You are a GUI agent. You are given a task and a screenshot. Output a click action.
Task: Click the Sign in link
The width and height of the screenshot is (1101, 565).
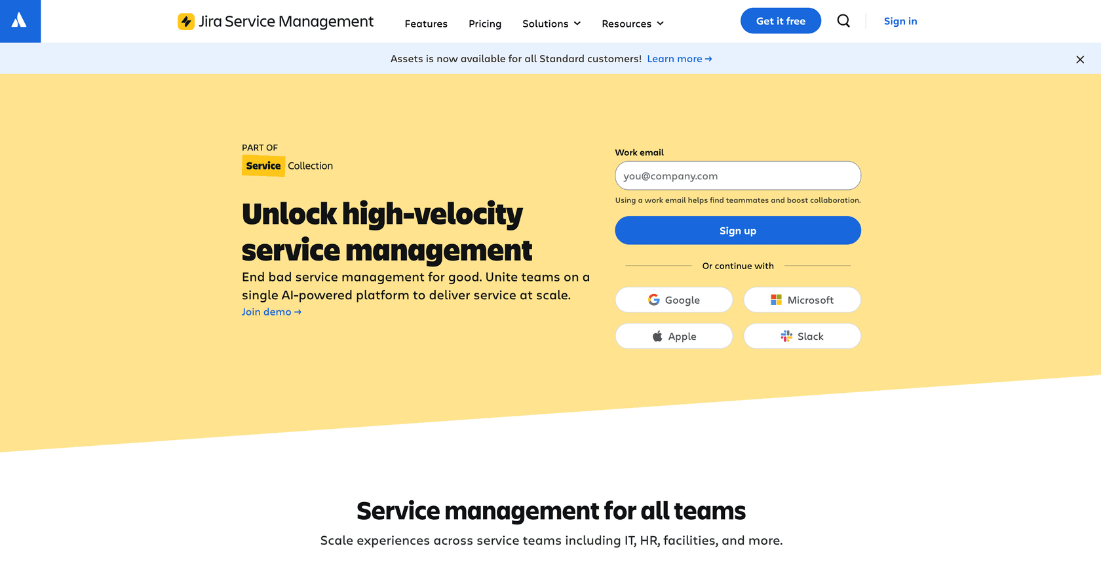(900, 21)
